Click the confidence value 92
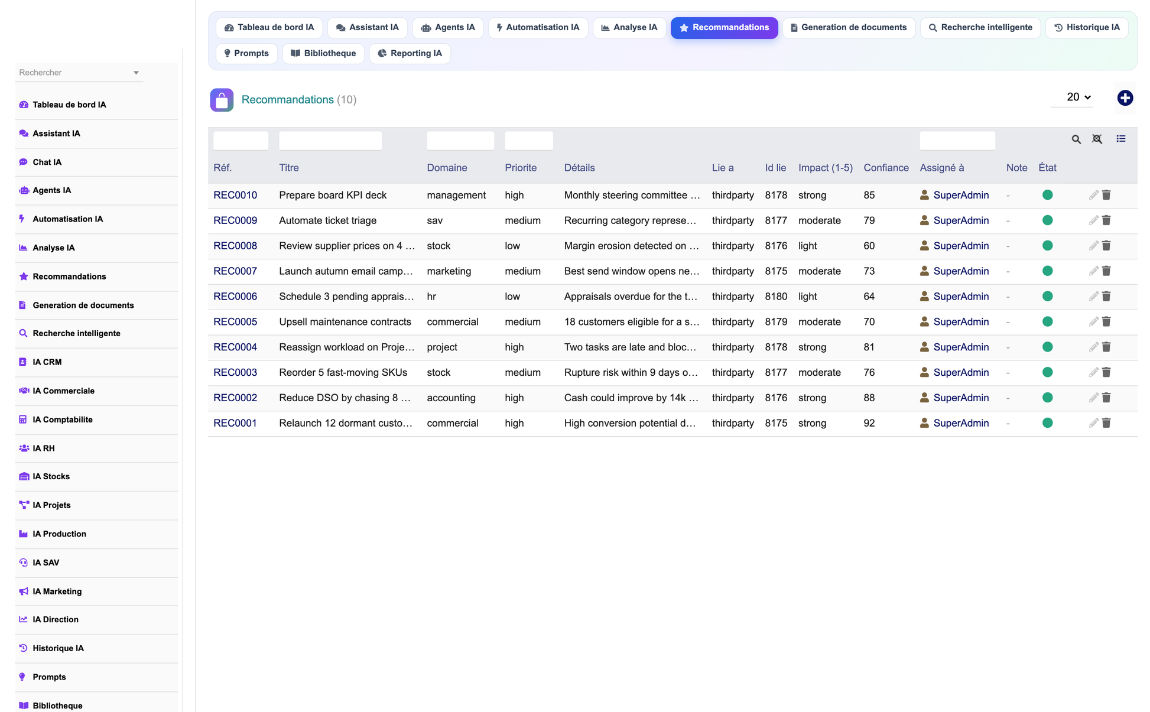 [869, 424]
